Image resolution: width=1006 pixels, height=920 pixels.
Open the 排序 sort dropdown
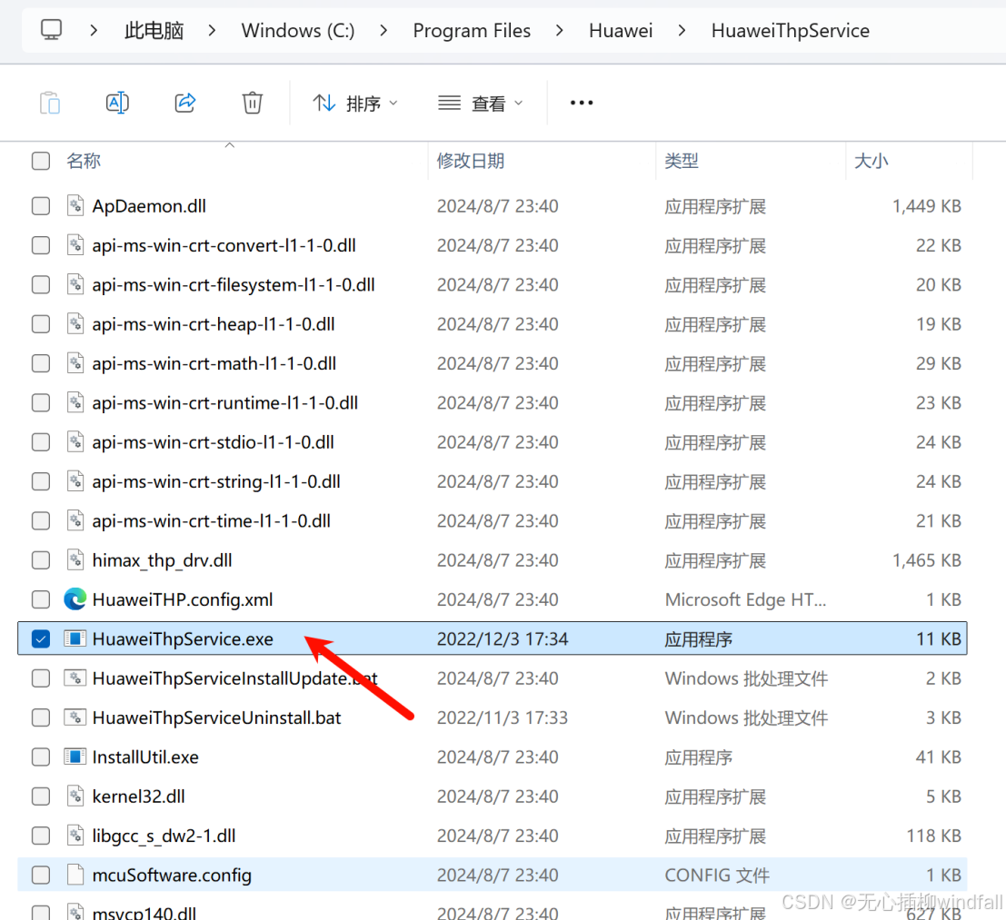tap(355, 104)
